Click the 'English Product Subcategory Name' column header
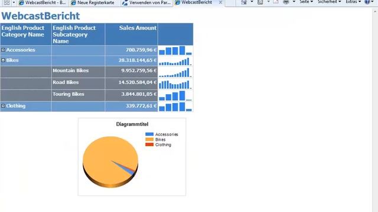The image size is (378, 212). click(x=78, y=34)
